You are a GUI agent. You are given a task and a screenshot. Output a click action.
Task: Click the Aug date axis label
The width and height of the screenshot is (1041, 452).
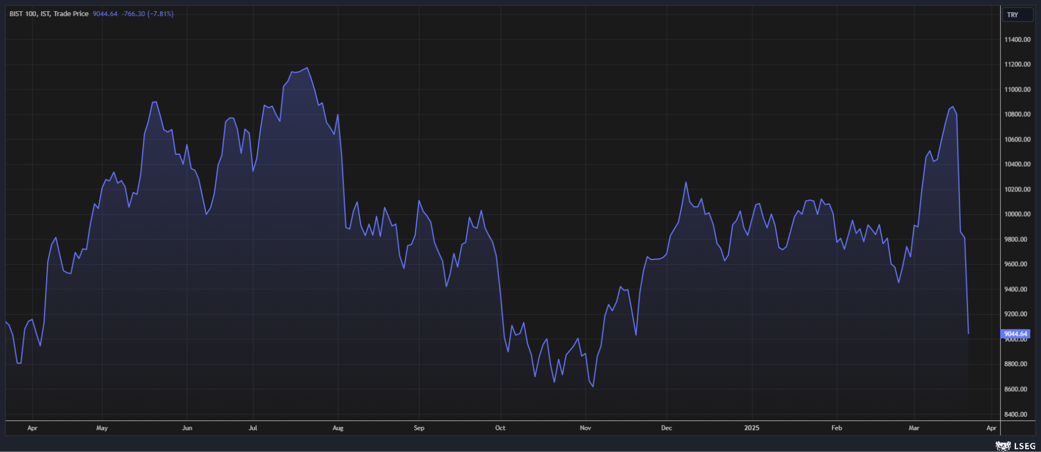tap(338, 428)
